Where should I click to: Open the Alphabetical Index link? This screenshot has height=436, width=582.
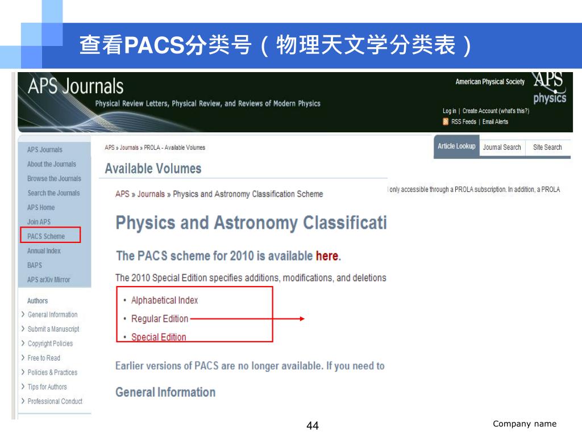[x=164, y=300]
